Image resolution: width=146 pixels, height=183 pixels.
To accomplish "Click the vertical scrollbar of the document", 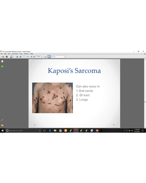I will pyautogui.click(x=145, y=93).
